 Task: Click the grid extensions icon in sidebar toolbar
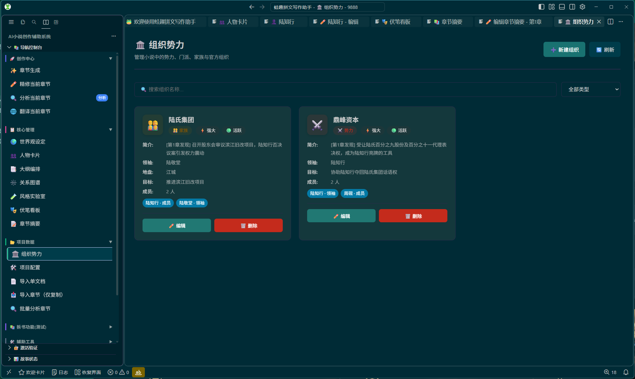tap(56, 22)
